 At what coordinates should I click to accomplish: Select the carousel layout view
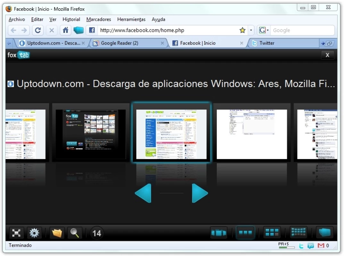point(219,233)
